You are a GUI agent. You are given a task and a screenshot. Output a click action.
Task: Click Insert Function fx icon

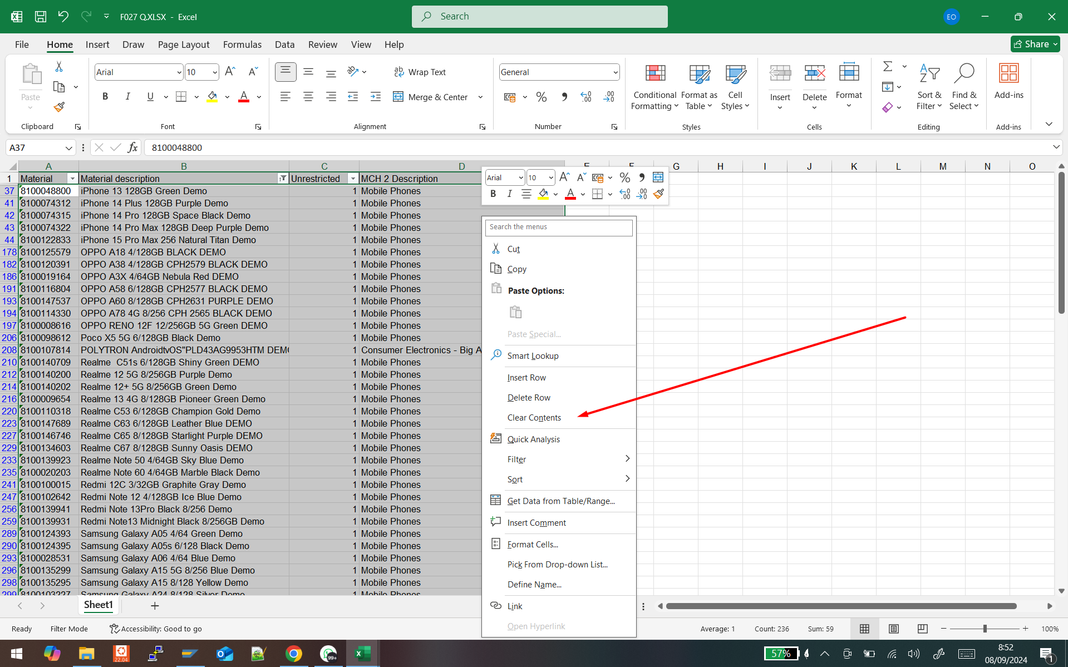click(x=132, y=147)
